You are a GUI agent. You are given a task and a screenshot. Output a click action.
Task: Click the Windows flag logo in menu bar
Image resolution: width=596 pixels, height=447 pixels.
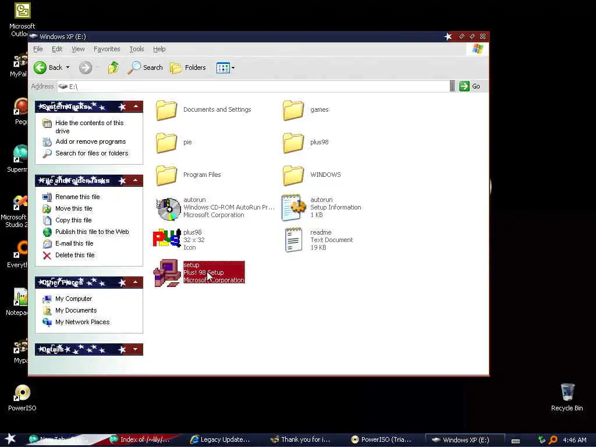[x=477, y=49]
